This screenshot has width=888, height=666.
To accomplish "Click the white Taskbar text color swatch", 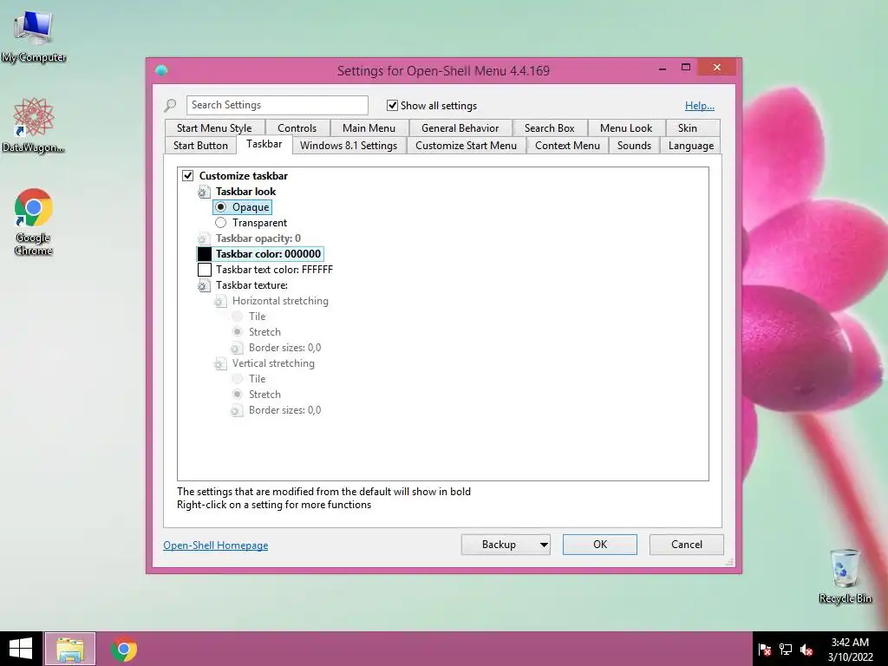I will coord(205,270).
